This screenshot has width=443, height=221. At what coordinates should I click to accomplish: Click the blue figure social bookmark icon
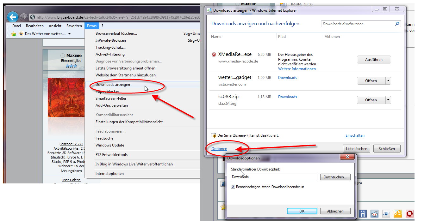point(363,214)
